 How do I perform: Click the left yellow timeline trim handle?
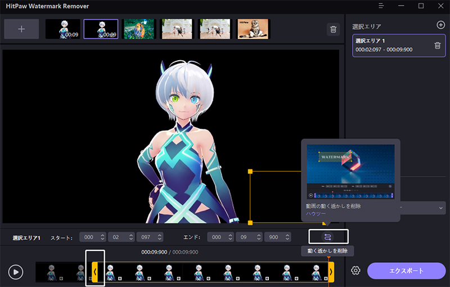click(x=94, y=272)
